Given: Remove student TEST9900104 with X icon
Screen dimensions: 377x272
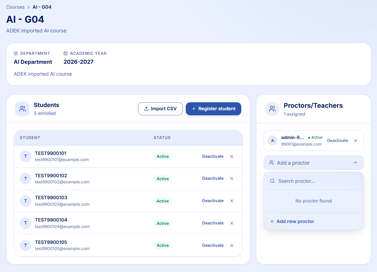Looking at the screenshot, I should tap(232, 223).
